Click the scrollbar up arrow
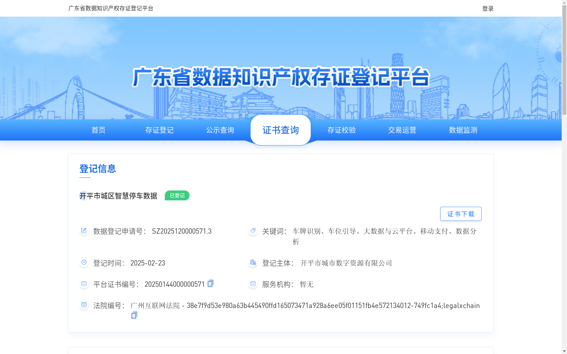The height and width of the screenshot is (354, 567). point(564,2)
